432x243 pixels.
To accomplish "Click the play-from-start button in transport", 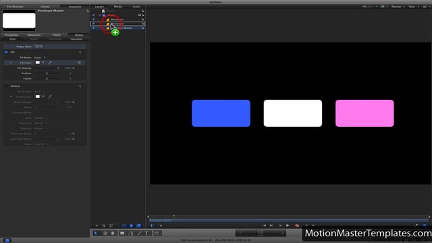I will click(x=280, y=225).
